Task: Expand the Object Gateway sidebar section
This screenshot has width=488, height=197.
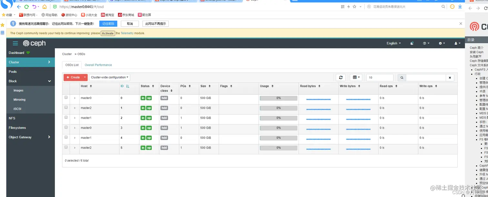Action: (x=49, y=137)
